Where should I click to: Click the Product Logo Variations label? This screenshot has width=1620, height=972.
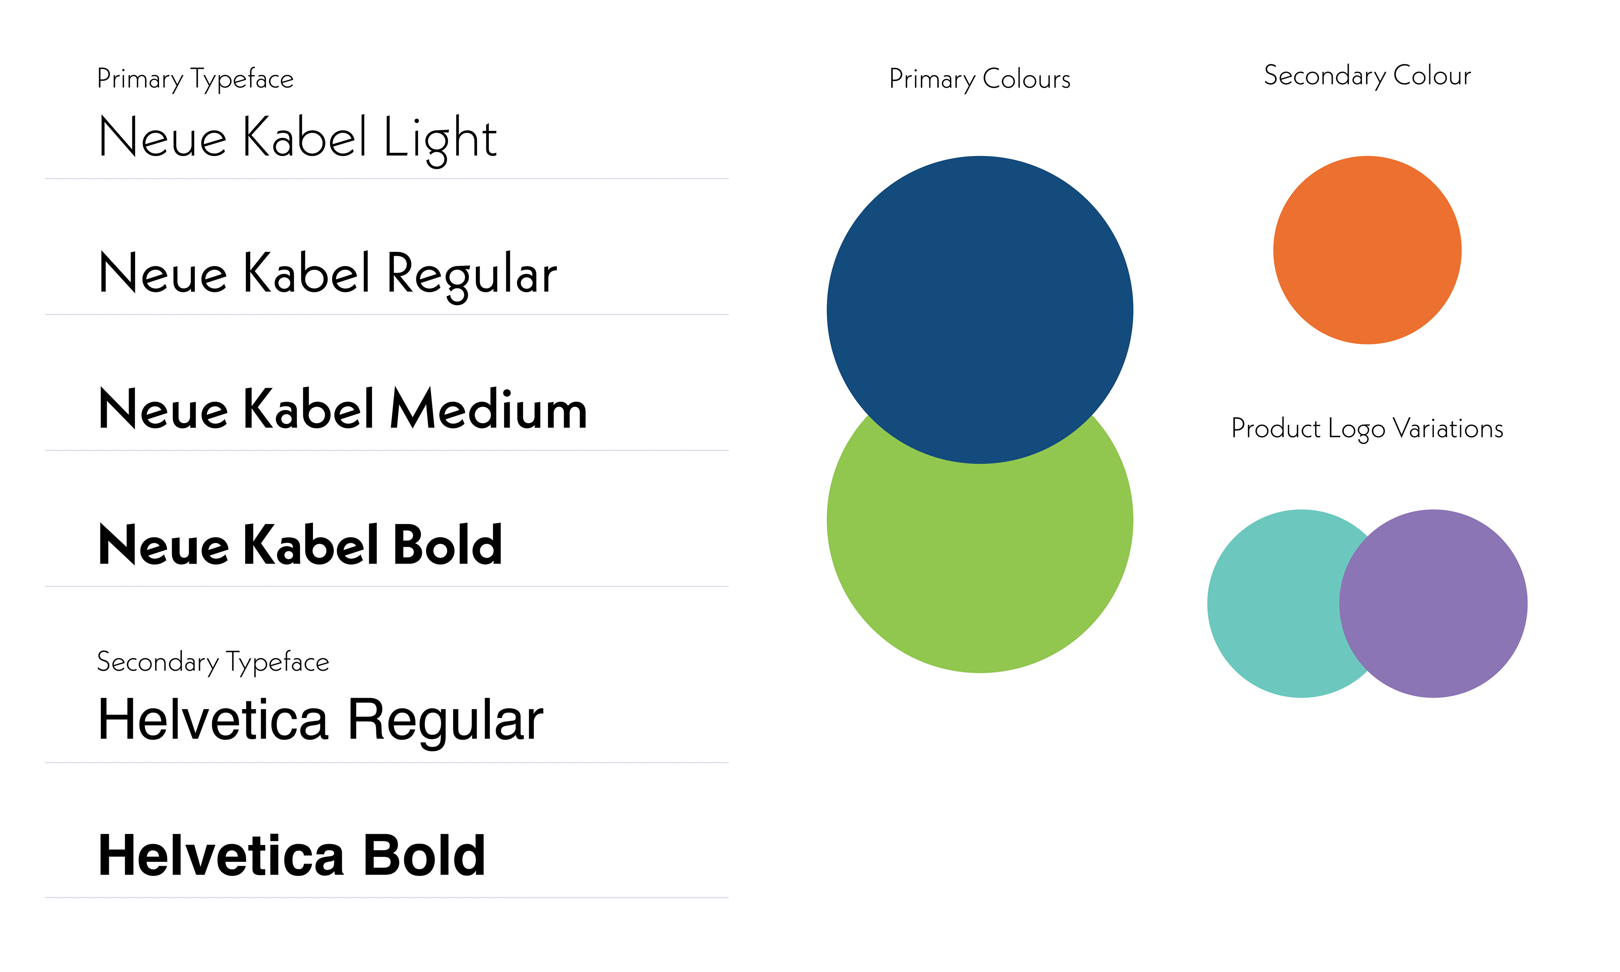[1367, 429]
